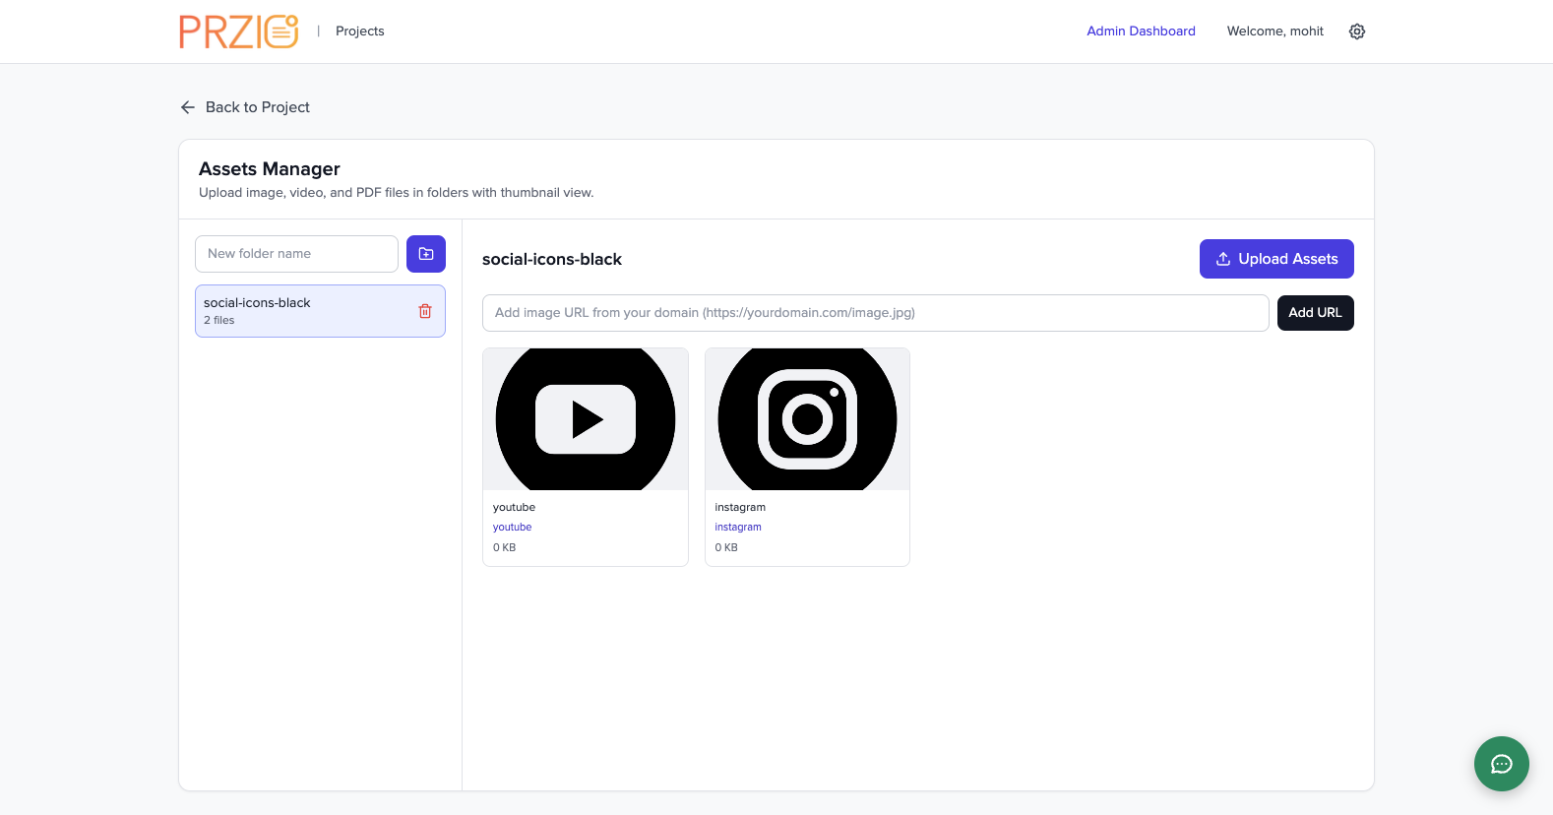The image size is (1553, 815).
Task: Create folder with the add-folder icon button
Action: tap(426, 254)
